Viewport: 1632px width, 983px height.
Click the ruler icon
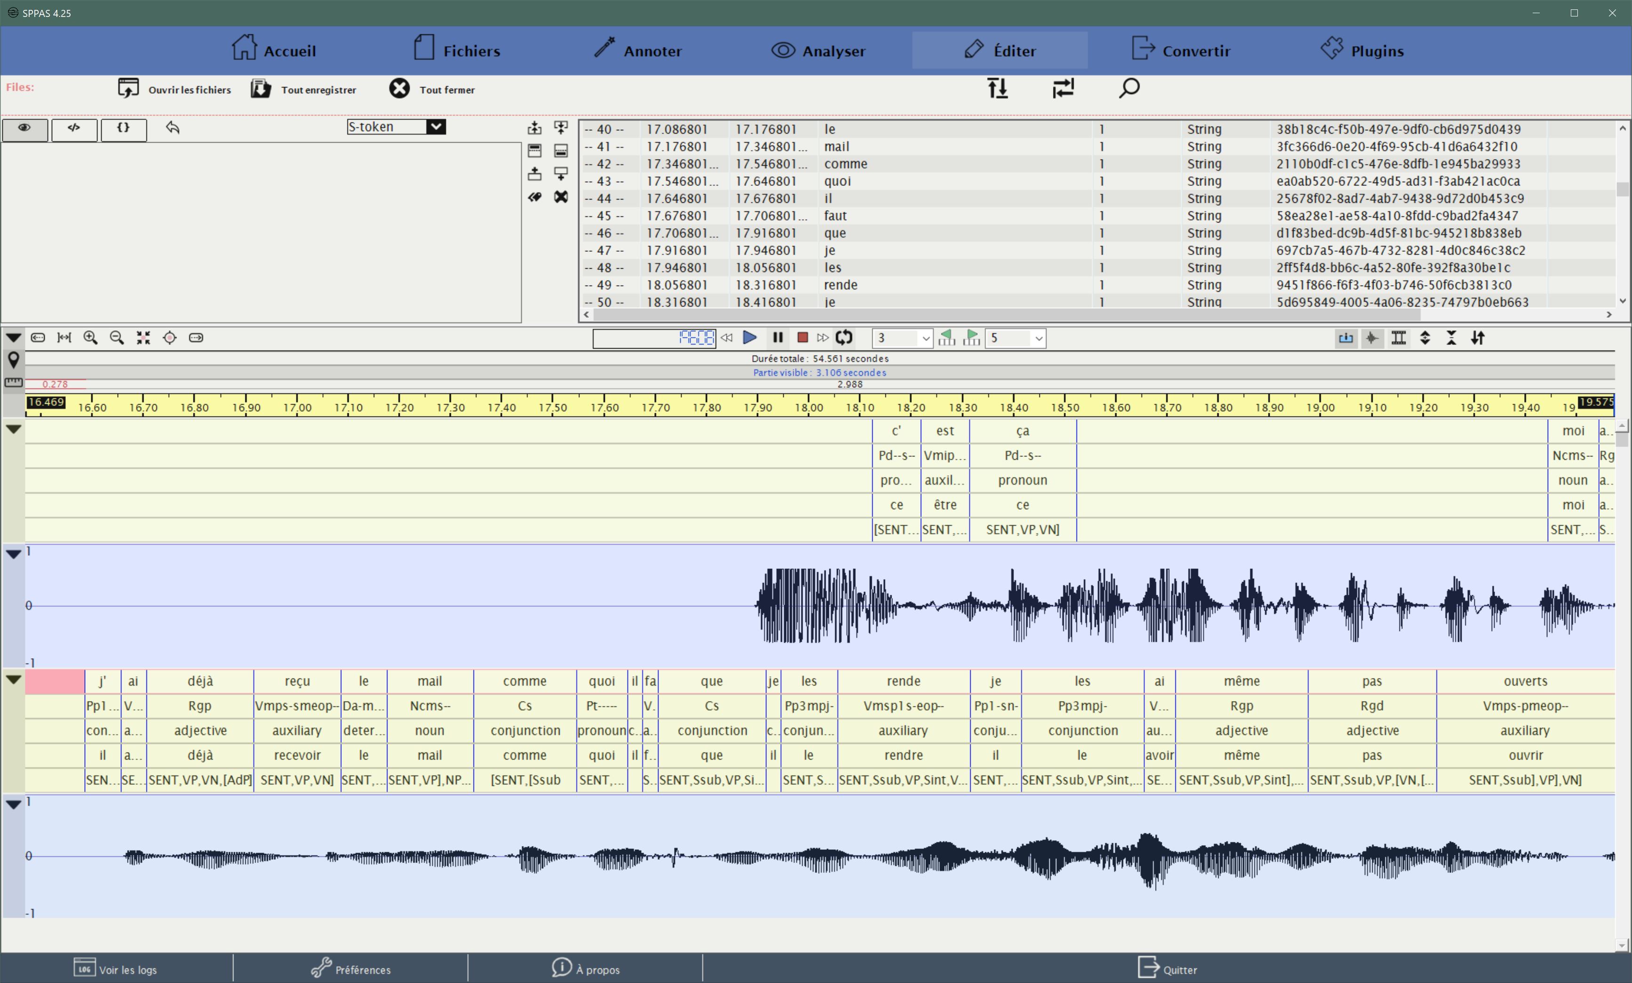coord(13,383)
